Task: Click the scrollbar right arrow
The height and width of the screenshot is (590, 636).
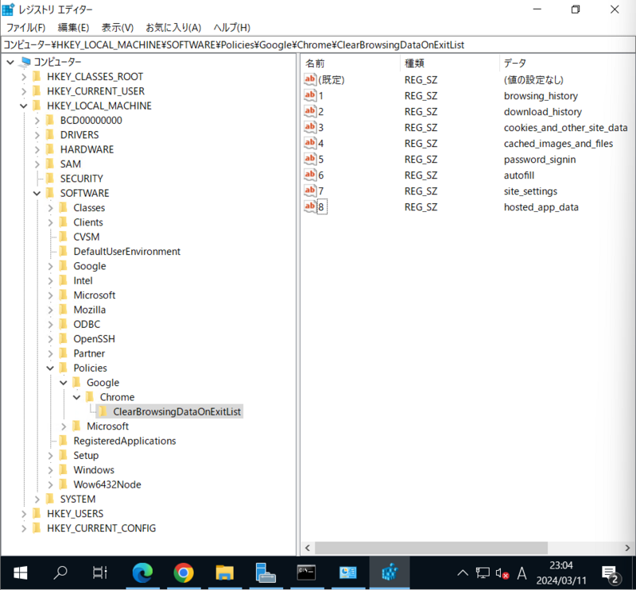Action: coord(627,548)
